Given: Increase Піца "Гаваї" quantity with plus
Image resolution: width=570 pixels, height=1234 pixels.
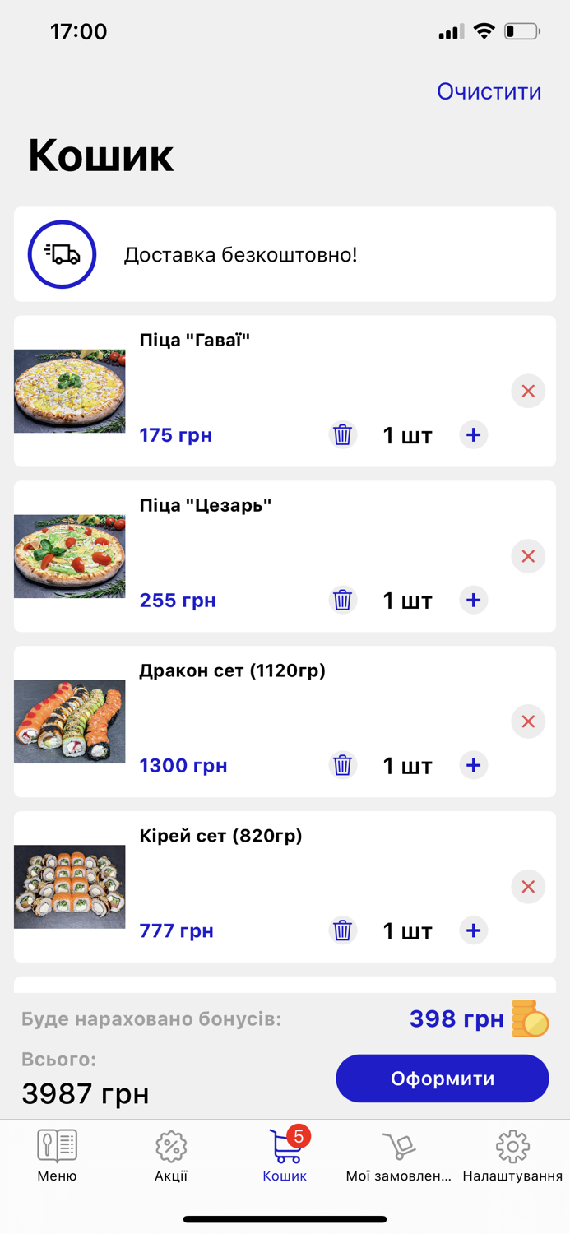Looking at the screenshot, I should point(473,434).
